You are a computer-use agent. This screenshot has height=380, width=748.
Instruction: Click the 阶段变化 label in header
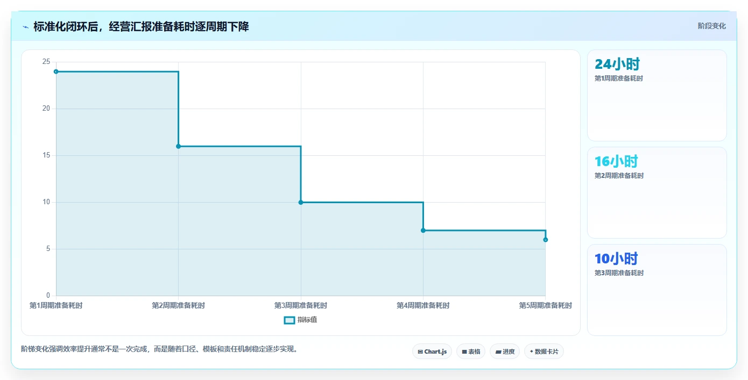[x=711, y=26]
